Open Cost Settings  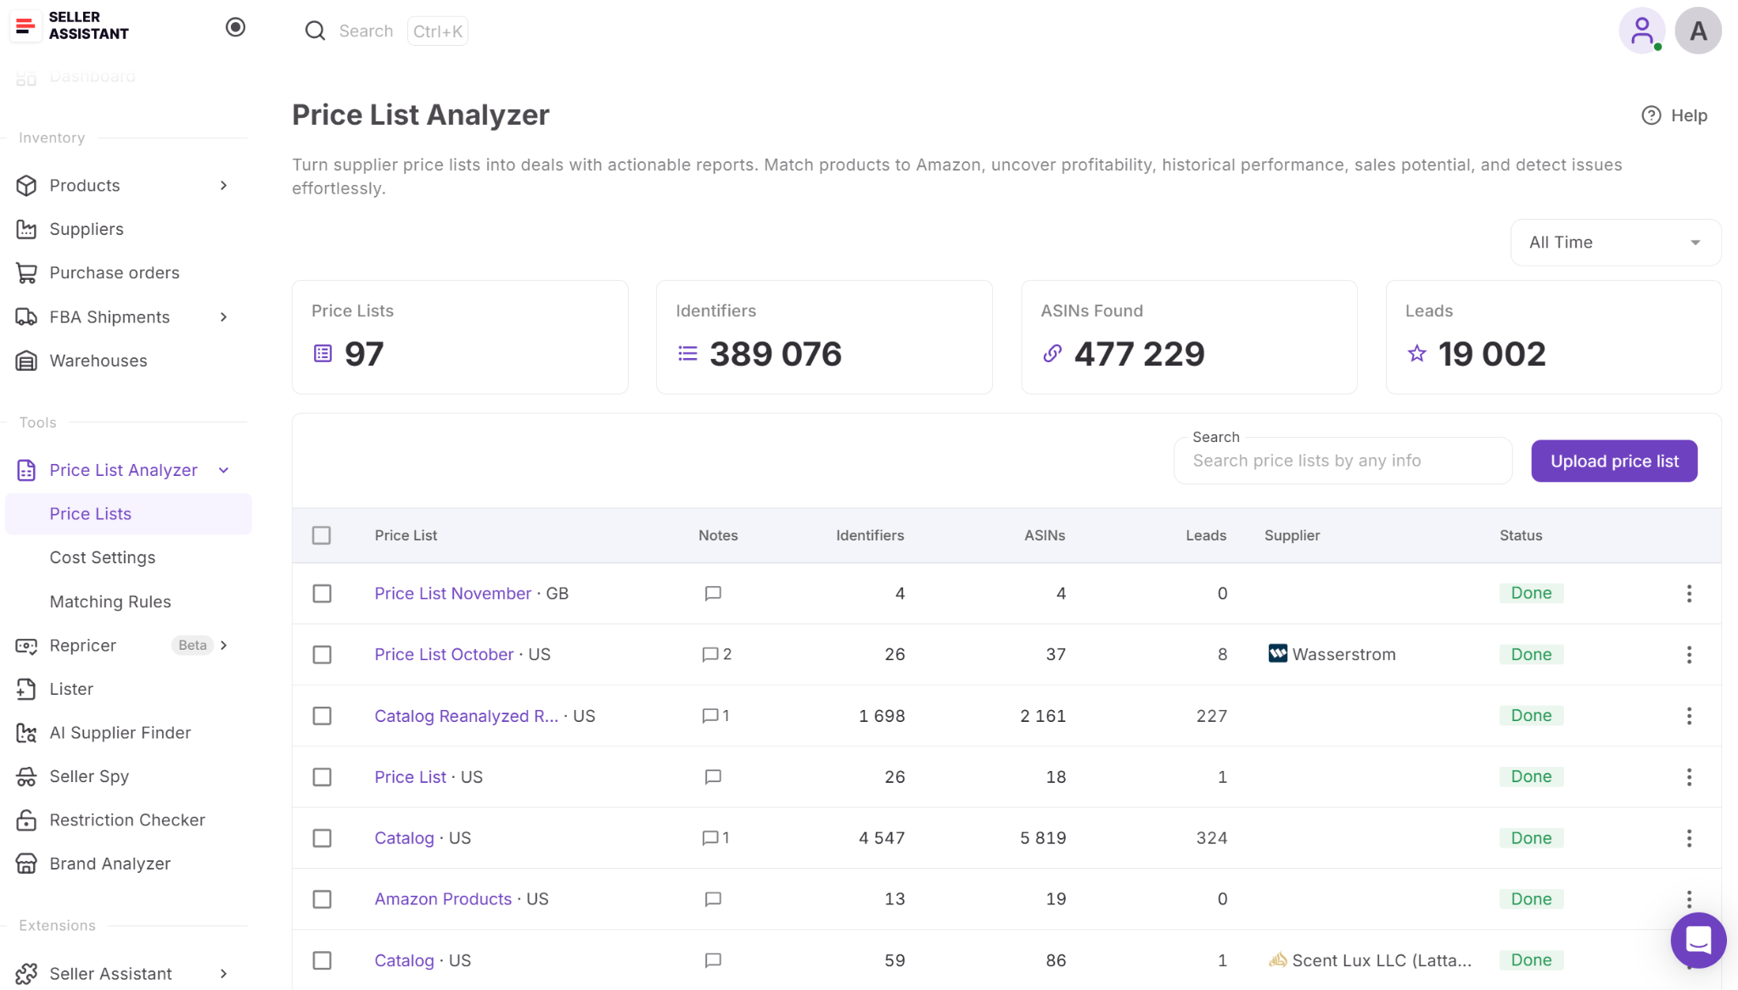103,557
